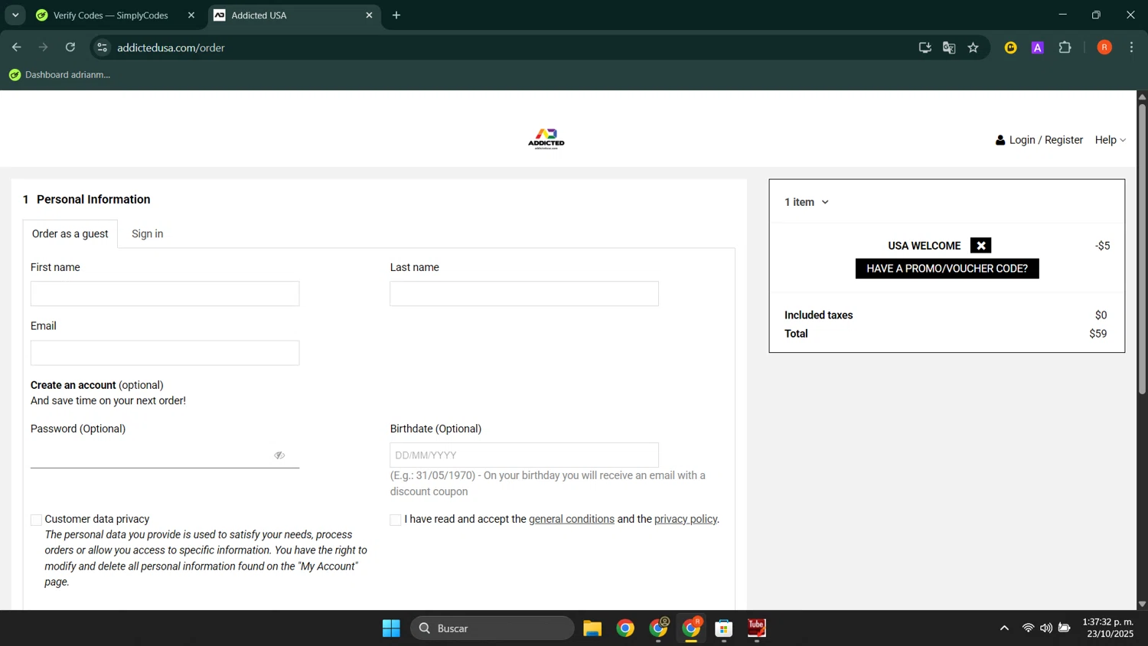The height and width of the screenshot is (646, 1148).
Task: Click the page vertical scrollbar thumb
Action: pyautogui.click(x=1142, y=249)
